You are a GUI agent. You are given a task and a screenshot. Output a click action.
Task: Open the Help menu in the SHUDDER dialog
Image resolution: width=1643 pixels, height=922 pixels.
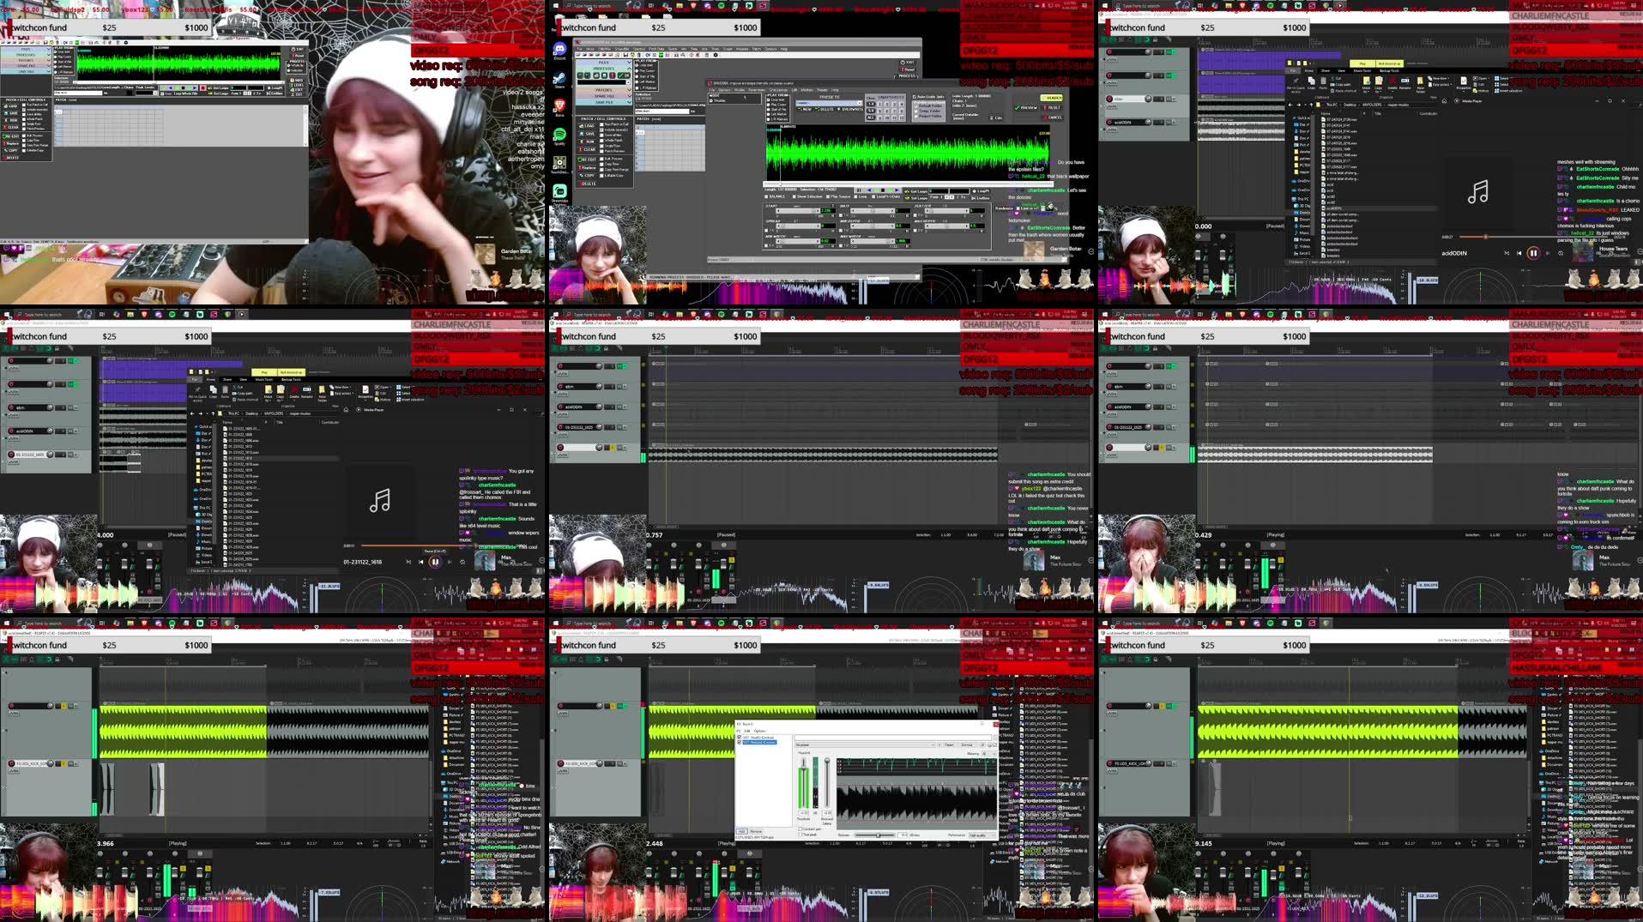[835, 89]
